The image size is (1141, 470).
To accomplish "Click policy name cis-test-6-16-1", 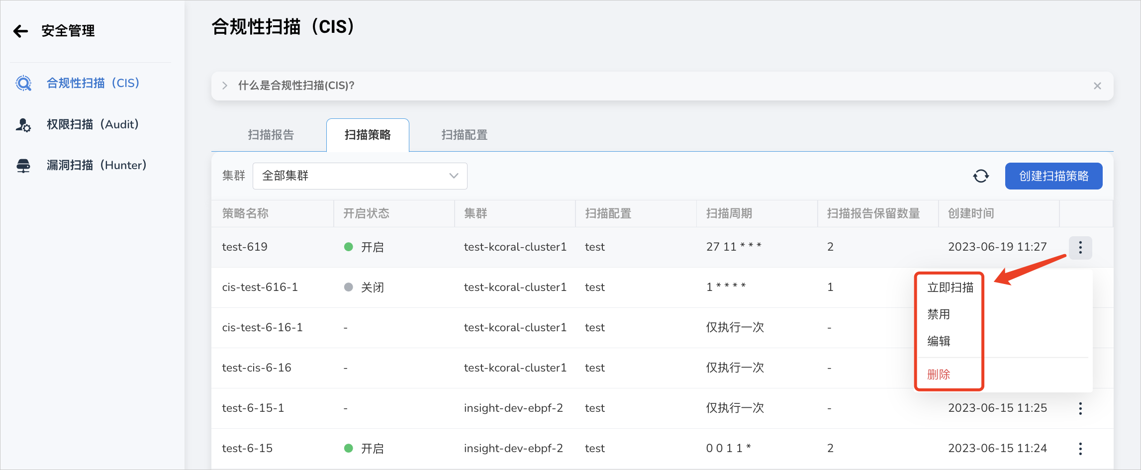I will click(x=262, y=328).
